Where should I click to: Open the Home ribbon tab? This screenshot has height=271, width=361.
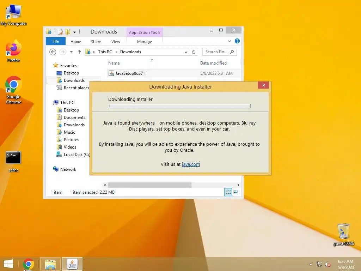point(76,42)
